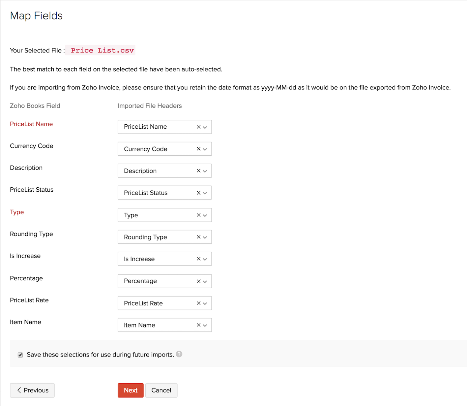The height and width of the screenshot is (406, 467).
Task: Remove the Type field mapping using X
Action: point(198,215)
